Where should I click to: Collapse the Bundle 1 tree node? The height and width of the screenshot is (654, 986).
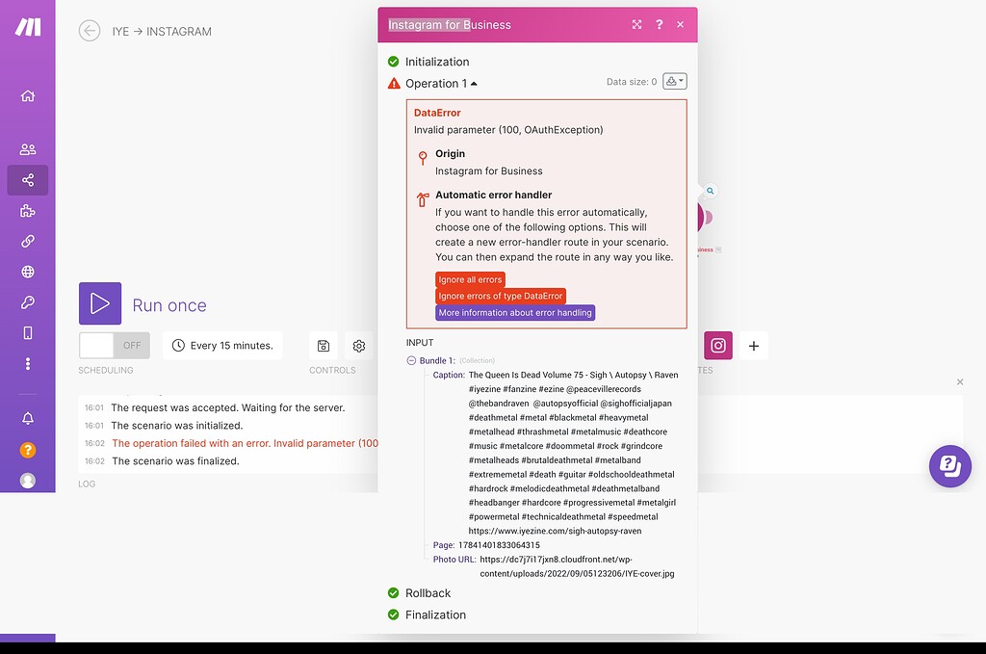(x=411, y=360)
